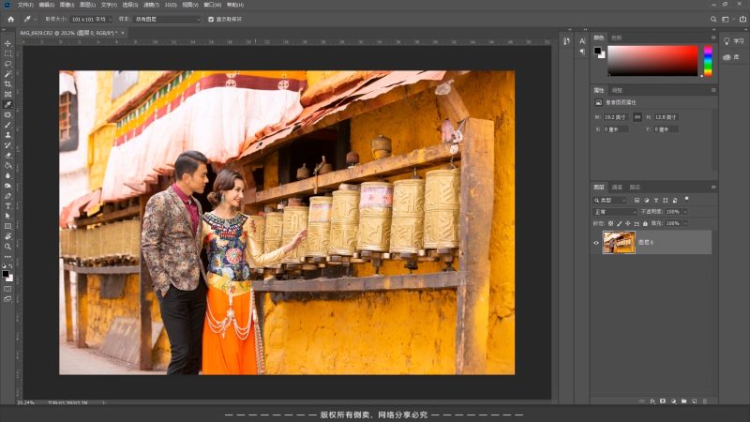
Task: Select the Crop tool
Action: click(7, 84)
